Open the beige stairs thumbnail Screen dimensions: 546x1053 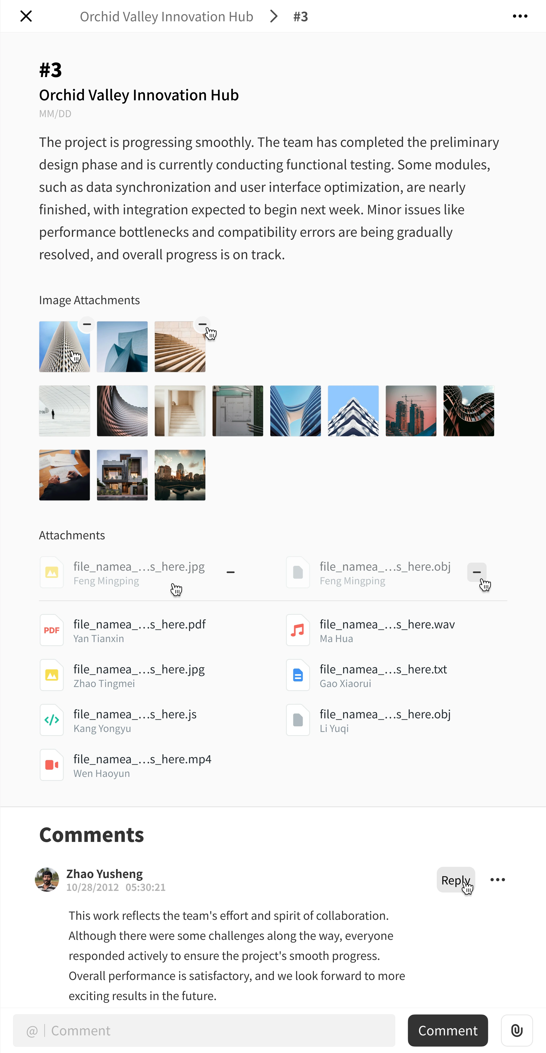pos(180,347)
